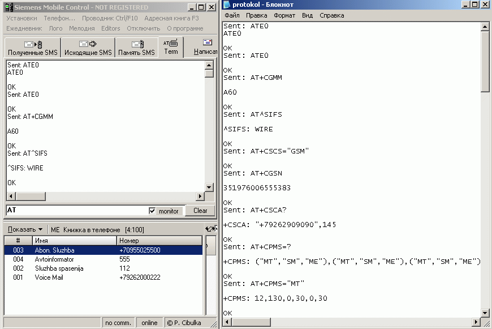
Task: Minimize the Siemens Mobile Control window
Action: tap(192, 7)
